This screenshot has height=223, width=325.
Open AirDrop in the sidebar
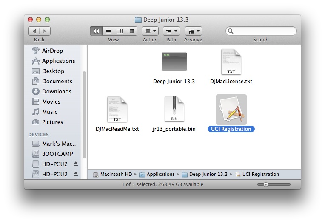(x=52, y=51)
